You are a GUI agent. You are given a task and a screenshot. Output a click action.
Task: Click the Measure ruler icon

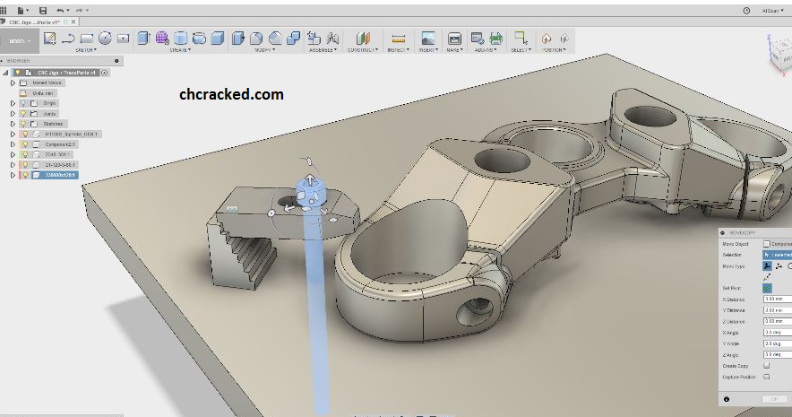[x=399, y=39]
